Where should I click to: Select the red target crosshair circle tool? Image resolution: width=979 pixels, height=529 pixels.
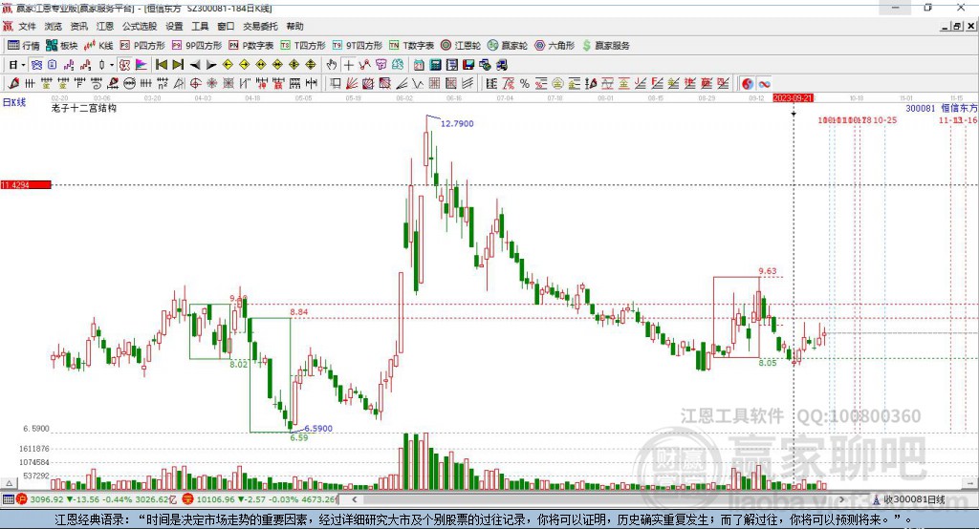pyautogui.click(x=195, y=84)
